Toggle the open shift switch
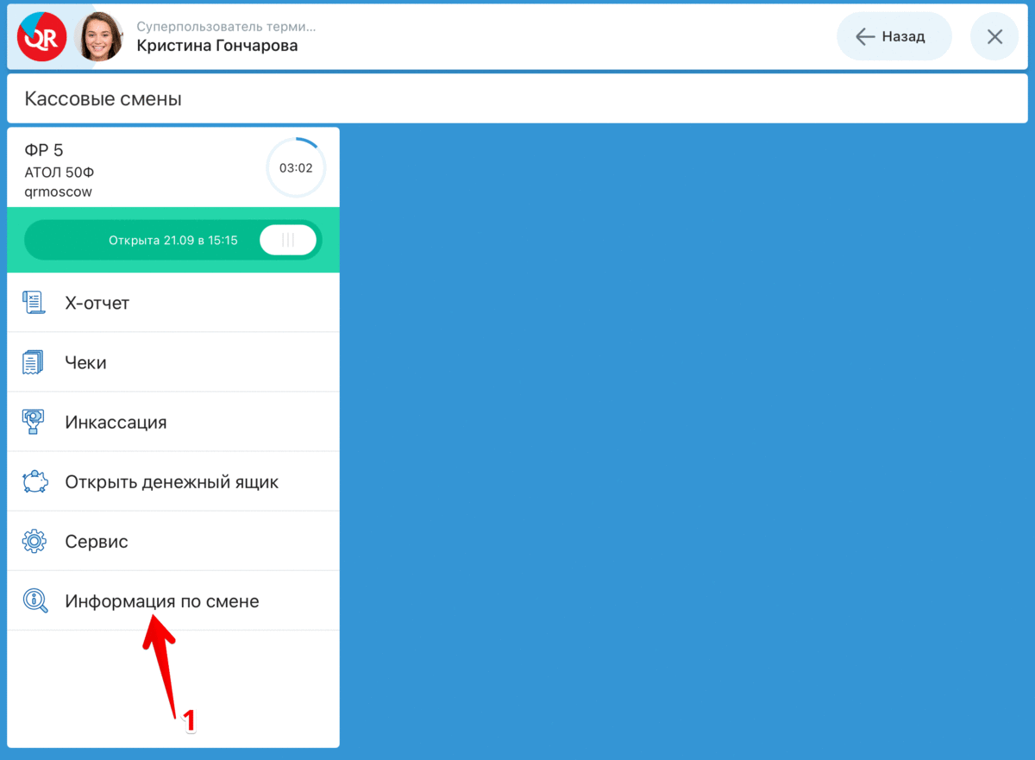 tap(288, 240)
